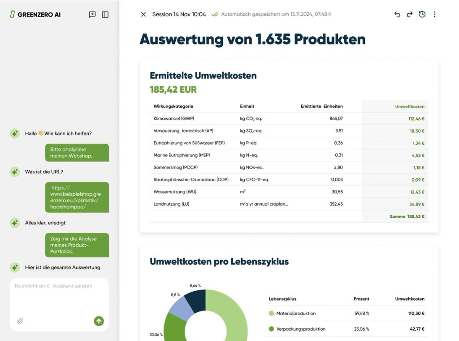Toggle the sidebar panel icon
The image size is (459, 341).
pyautogui.click(x=105, y=14)
